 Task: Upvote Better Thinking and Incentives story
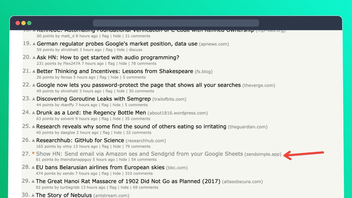coord(34,71)
